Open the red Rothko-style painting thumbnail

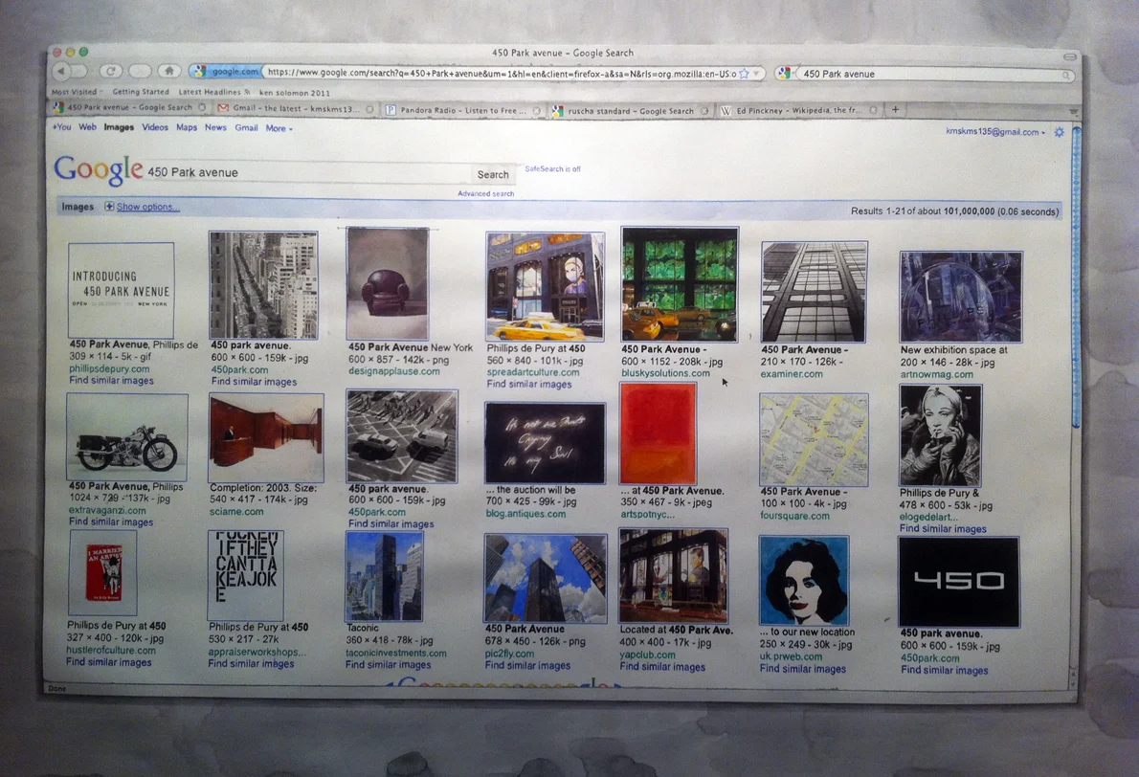click(x=659, y=433)
